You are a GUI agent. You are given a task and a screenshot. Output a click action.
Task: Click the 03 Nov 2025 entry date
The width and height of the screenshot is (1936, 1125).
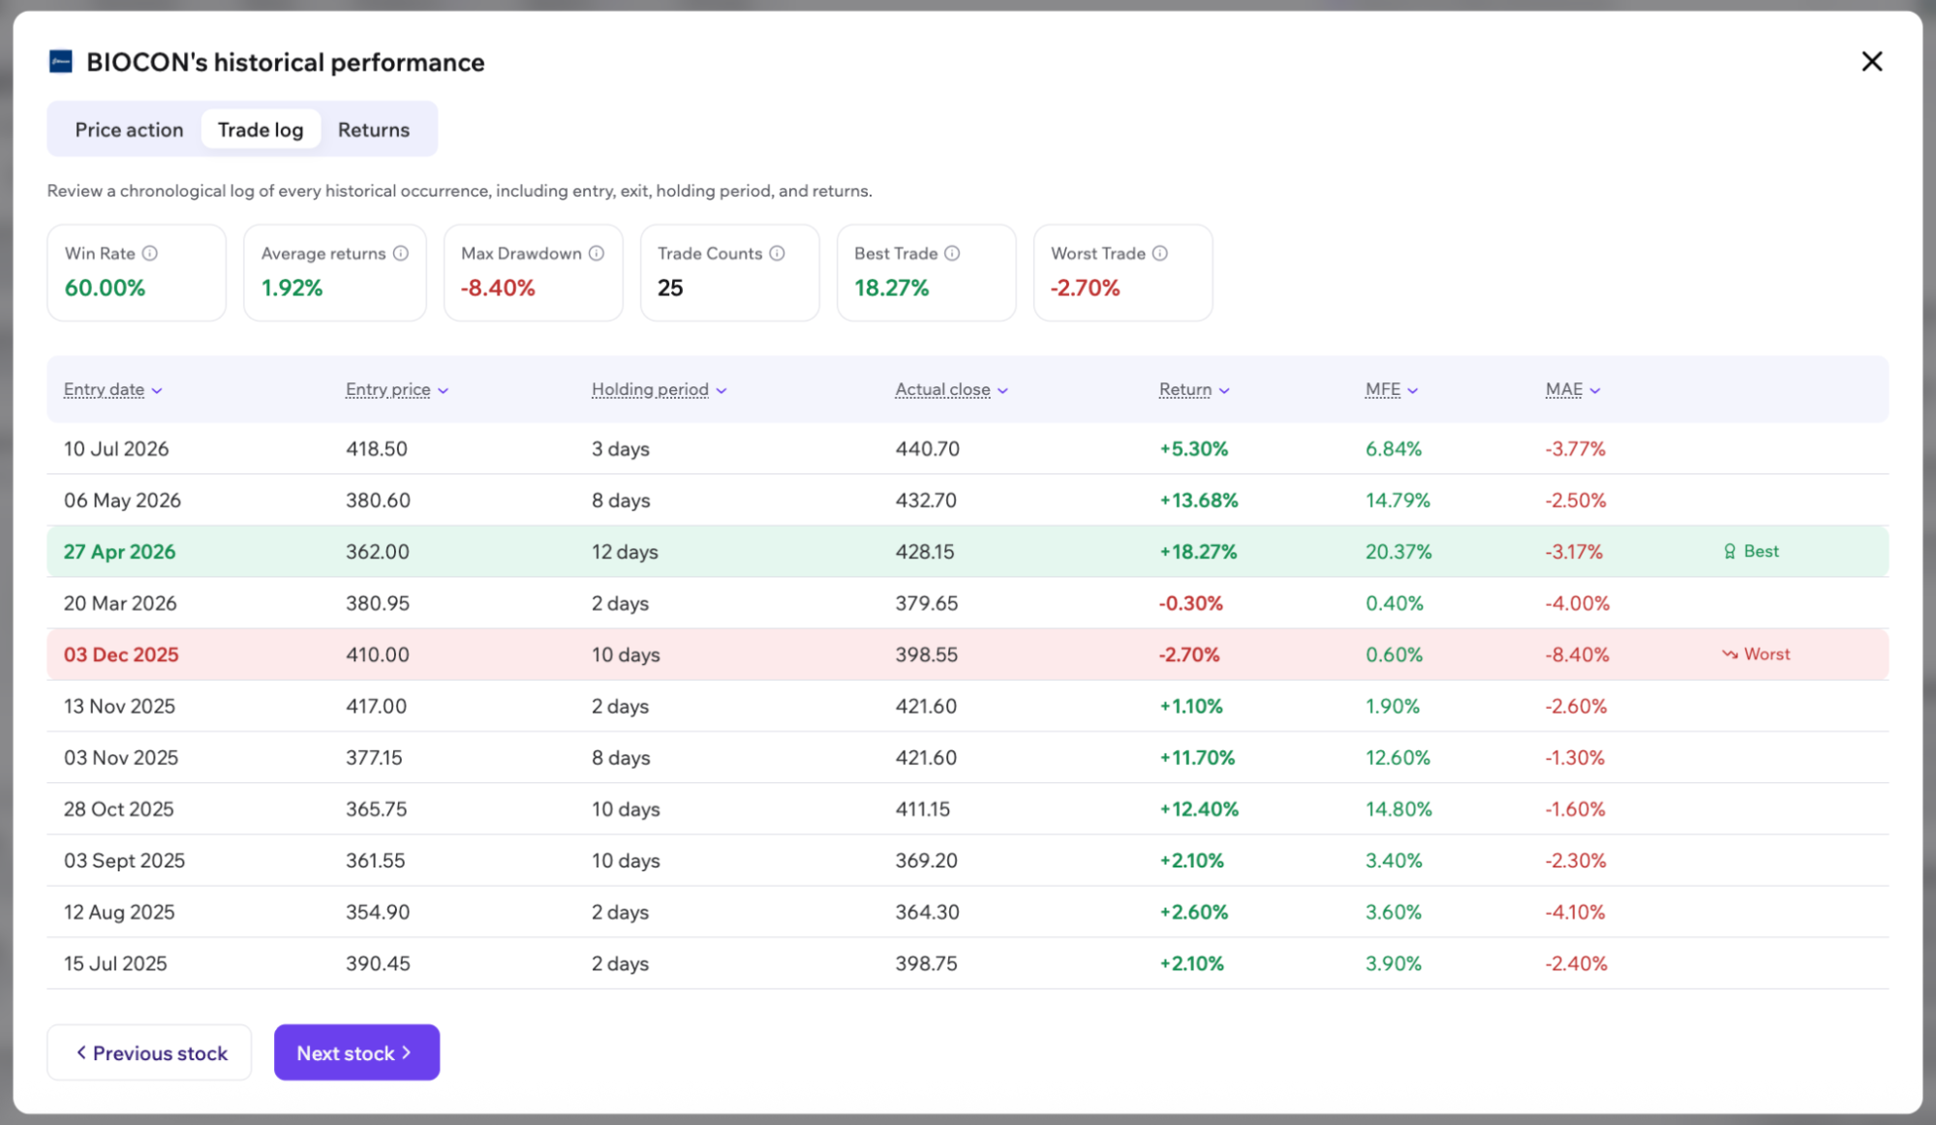pos(121,757)
